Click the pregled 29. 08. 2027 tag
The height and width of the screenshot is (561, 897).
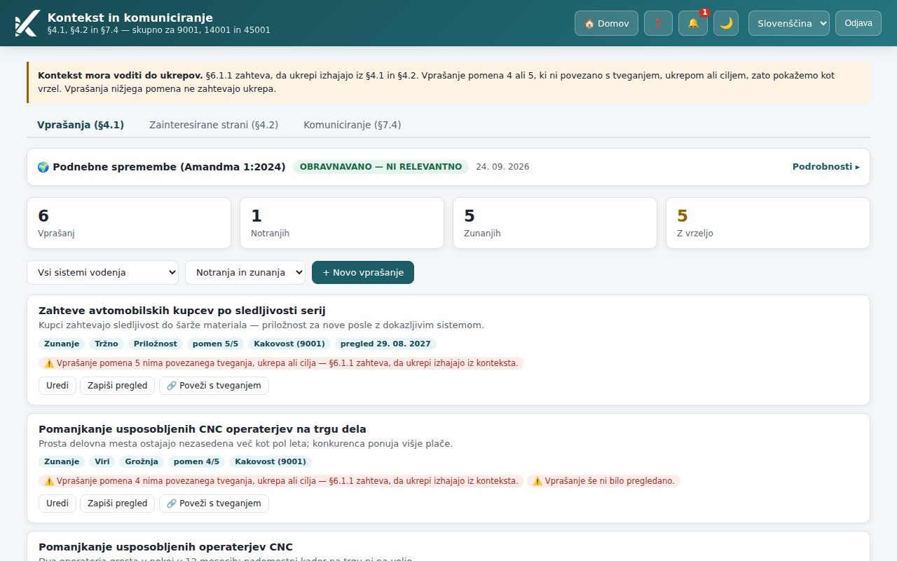(386, 344)
